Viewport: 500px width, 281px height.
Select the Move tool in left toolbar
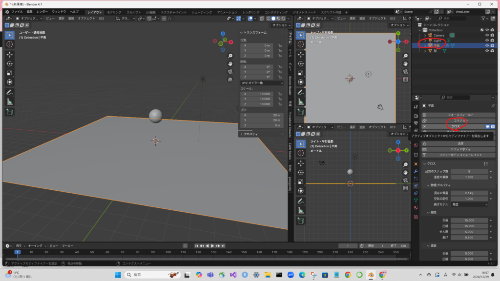(x=10, y=54)
